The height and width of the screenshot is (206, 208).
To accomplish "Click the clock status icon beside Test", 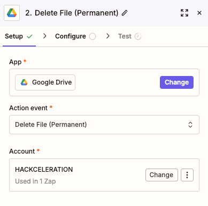I will pyautogui.click(x=138, y=36).
